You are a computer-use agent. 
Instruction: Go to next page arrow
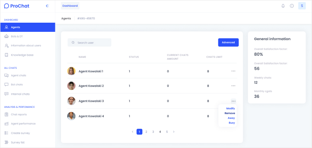point(174,132)
